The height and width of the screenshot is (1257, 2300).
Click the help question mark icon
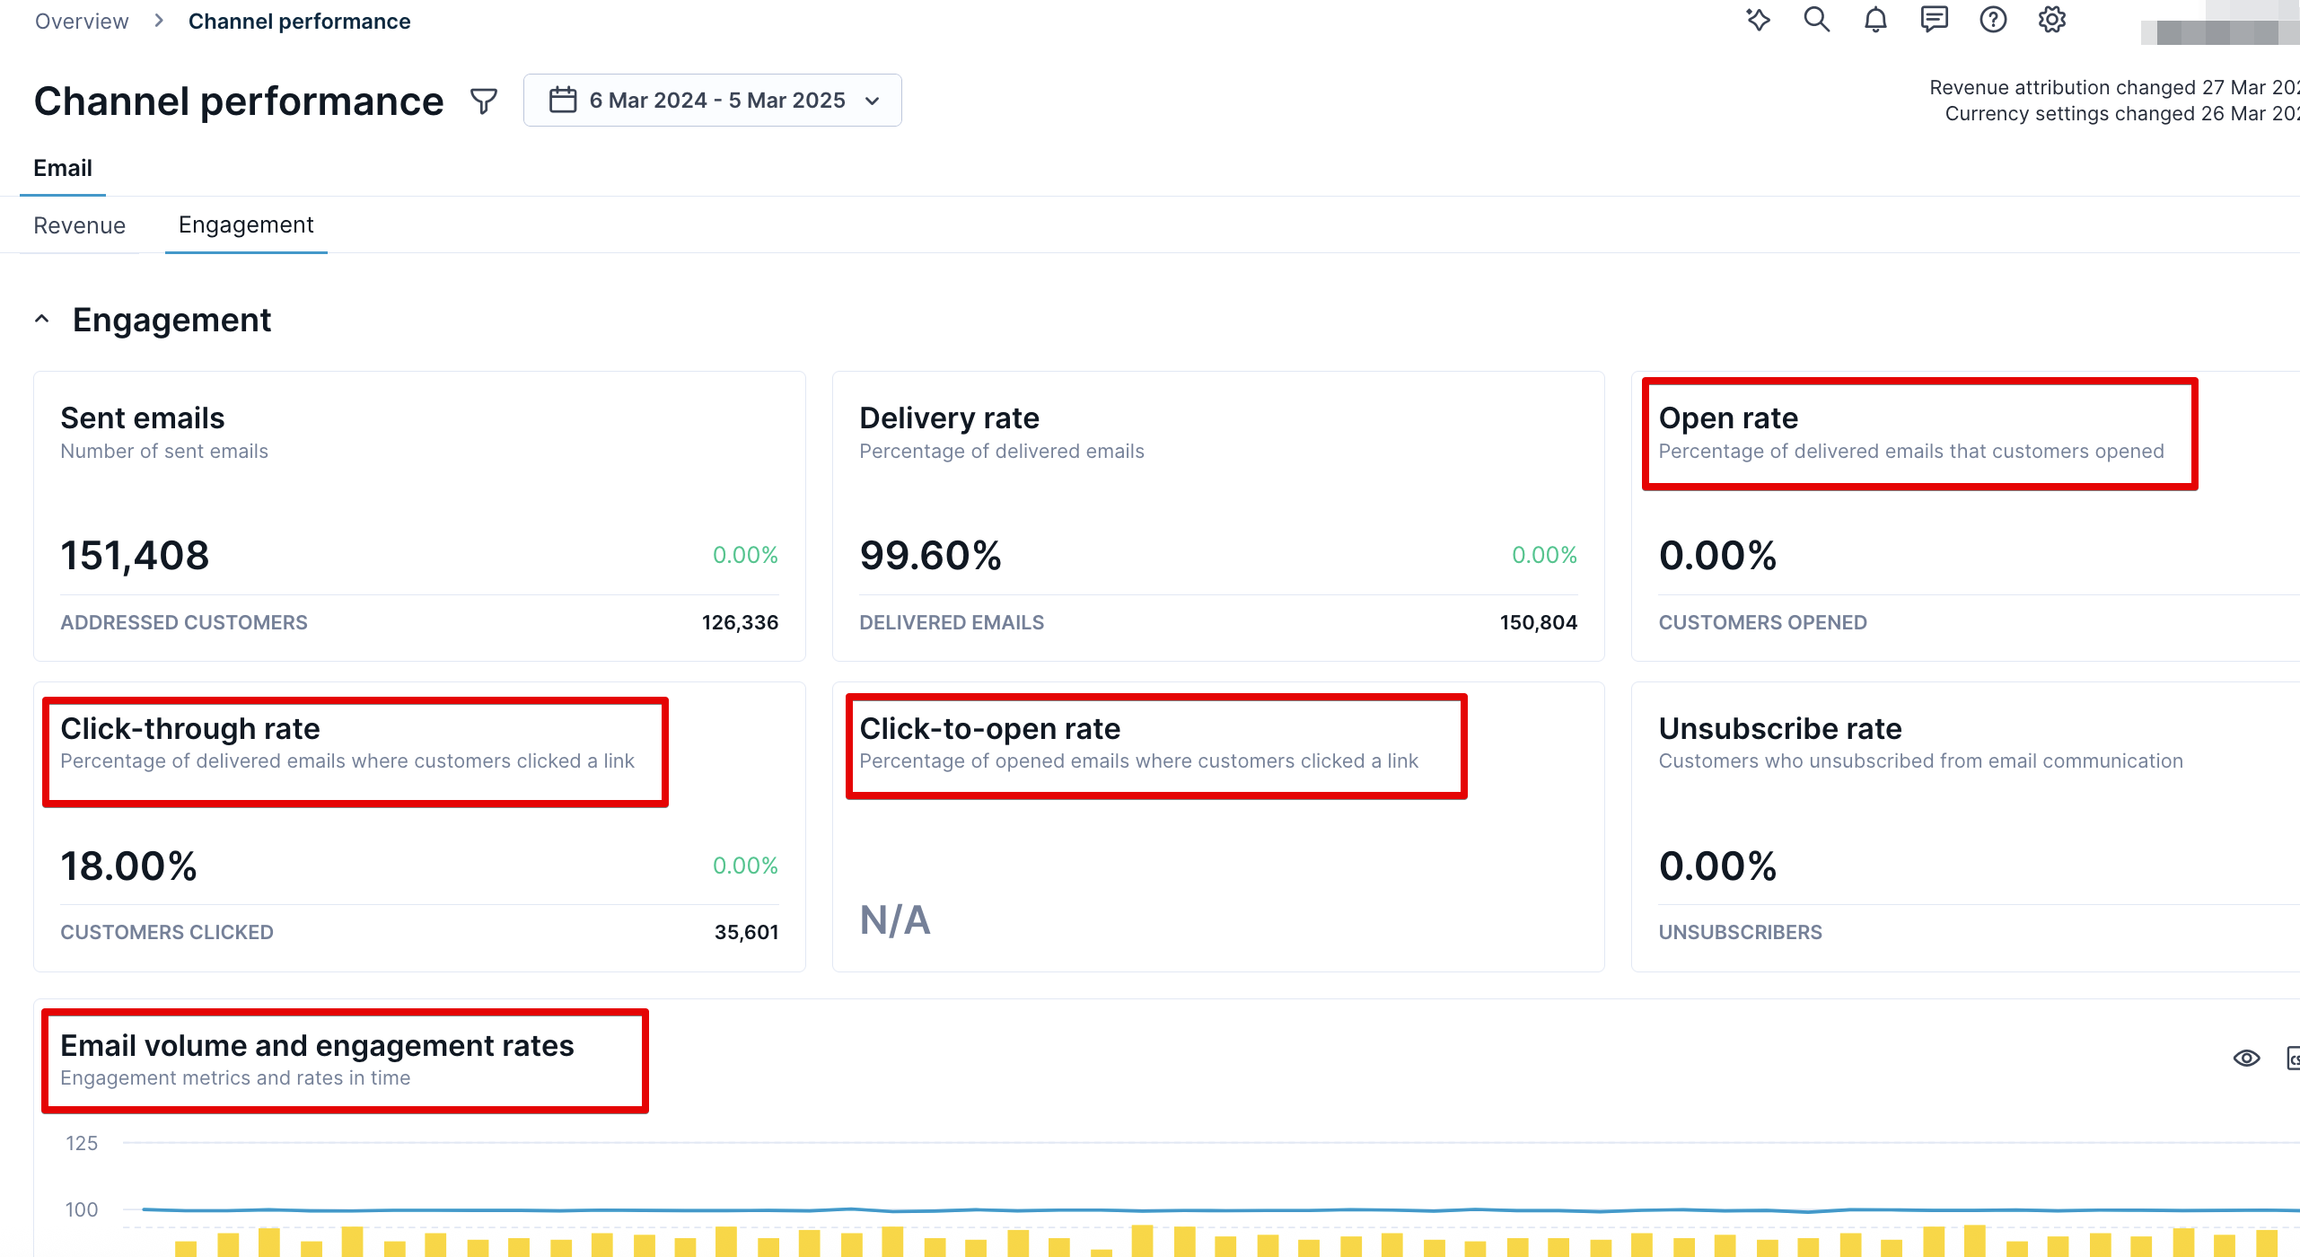tap(1993, 20)
